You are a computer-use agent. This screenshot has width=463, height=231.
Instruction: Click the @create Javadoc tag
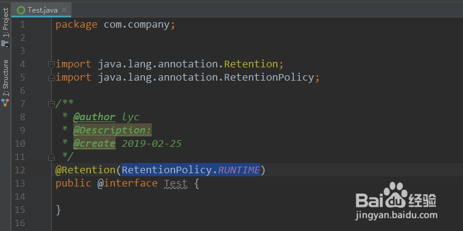[x=94, y=144]
